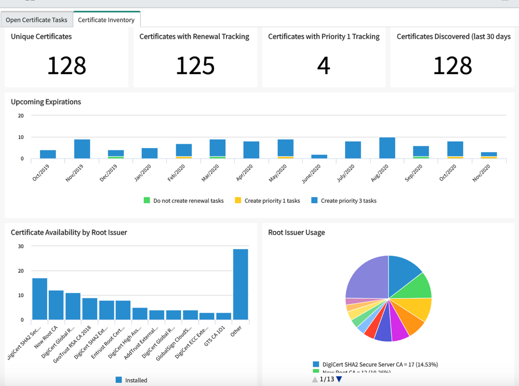Click the Now Root CA availability bar
The height and width of the screenshot is (386, 519).
tap(56, 305)
